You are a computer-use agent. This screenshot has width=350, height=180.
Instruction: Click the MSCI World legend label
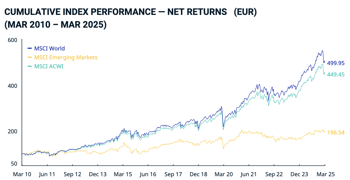(x=49, y=49)
